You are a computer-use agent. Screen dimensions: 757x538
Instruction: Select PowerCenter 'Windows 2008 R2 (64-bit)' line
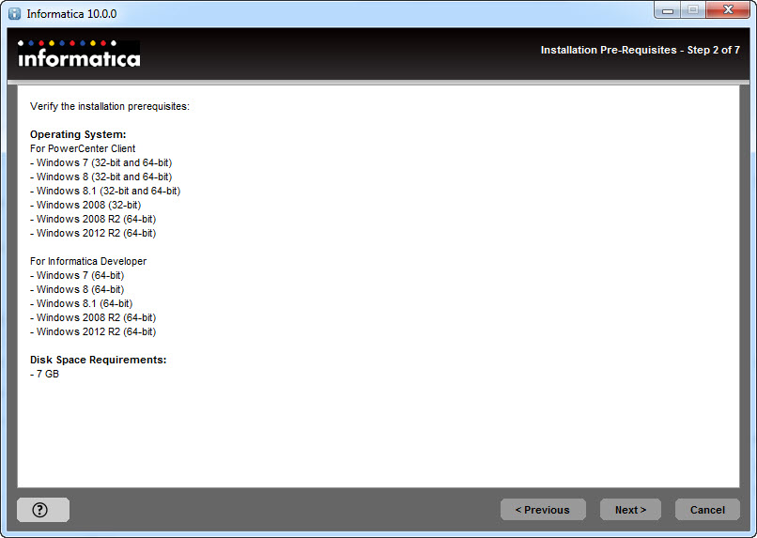93,219
